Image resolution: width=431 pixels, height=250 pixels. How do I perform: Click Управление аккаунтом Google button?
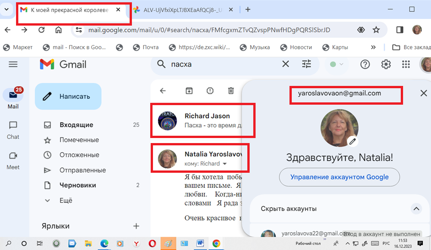point(339,177)
